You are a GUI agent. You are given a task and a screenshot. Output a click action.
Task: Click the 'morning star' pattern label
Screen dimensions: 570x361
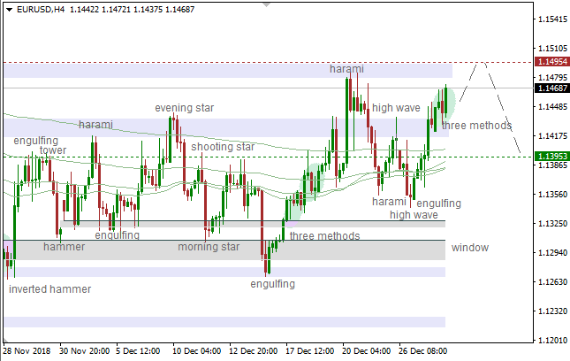(x=208, y=247)
